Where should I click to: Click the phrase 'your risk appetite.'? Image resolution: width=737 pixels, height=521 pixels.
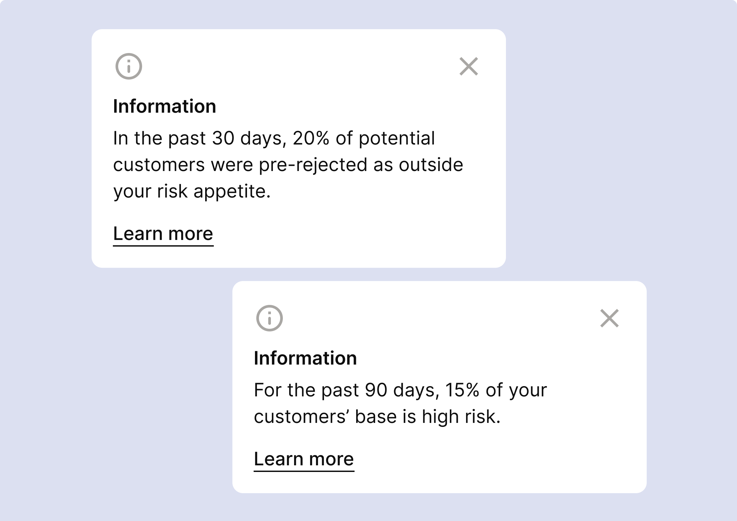tap(192, 192)
